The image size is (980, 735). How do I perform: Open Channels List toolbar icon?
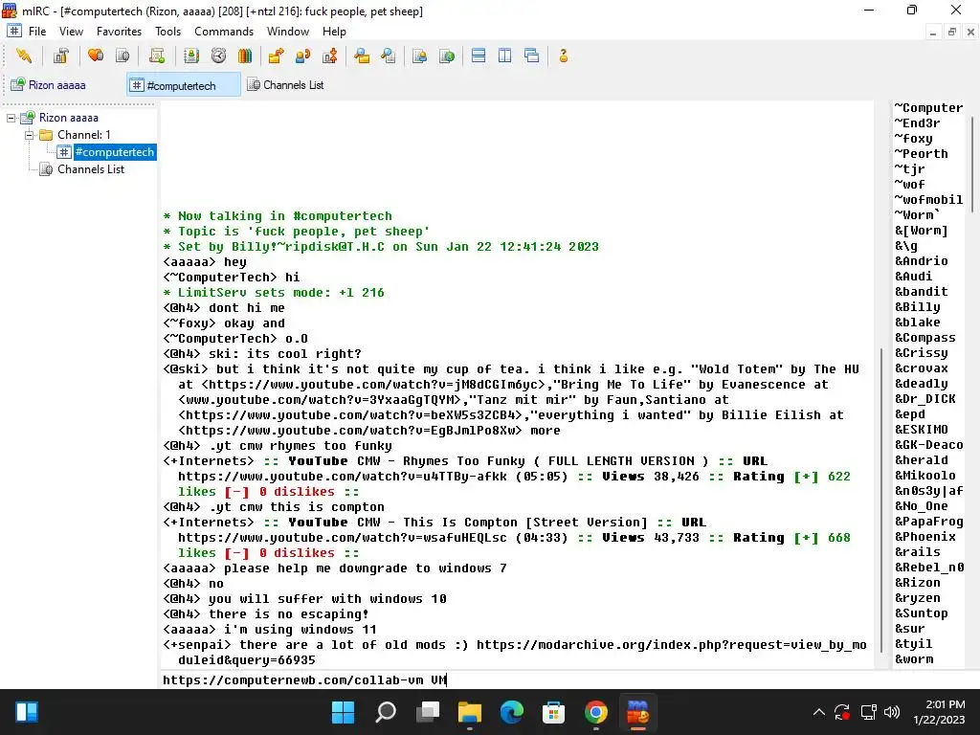[x=122, y=56]
